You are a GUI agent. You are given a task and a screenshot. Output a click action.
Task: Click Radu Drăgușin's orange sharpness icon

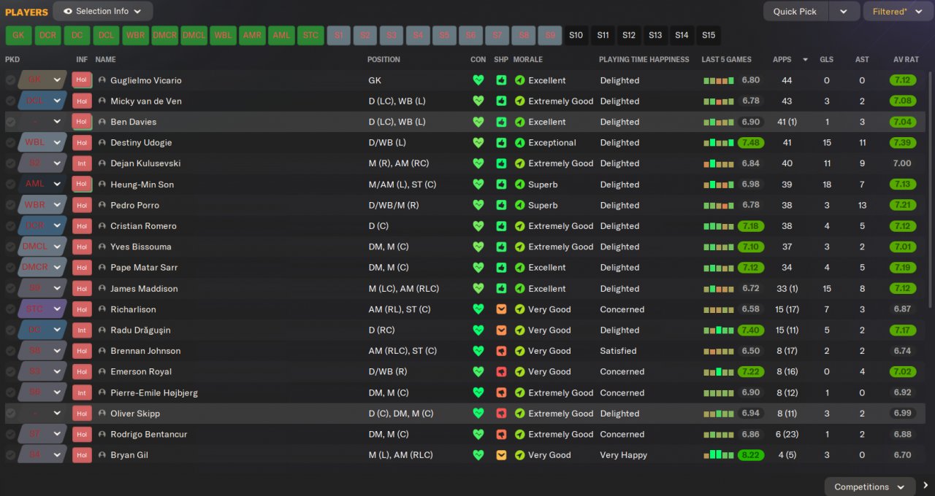[501, 330]
